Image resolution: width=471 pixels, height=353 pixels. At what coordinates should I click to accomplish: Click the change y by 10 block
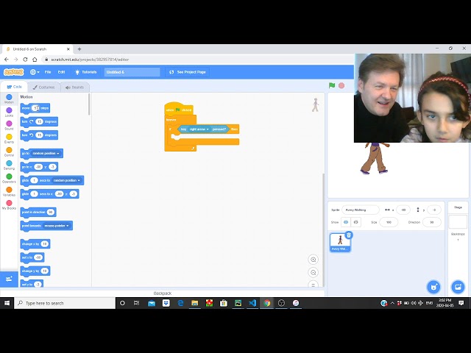point(35,271)
